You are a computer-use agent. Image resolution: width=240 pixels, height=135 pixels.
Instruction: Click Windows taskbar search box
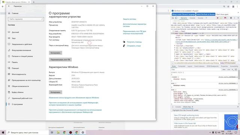[27, 132]
